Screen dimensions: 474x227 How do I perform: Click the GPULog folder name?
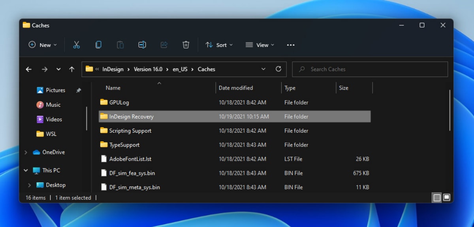[x=119, y=102]
